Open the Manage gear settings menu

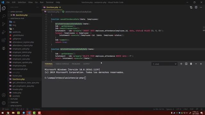click(x=4, y=103)
